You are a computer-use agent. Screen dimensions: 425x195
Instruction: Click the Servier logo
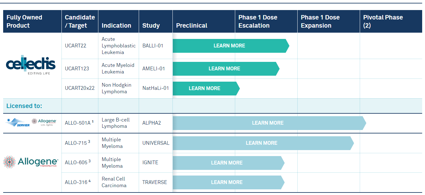(18, 123)
